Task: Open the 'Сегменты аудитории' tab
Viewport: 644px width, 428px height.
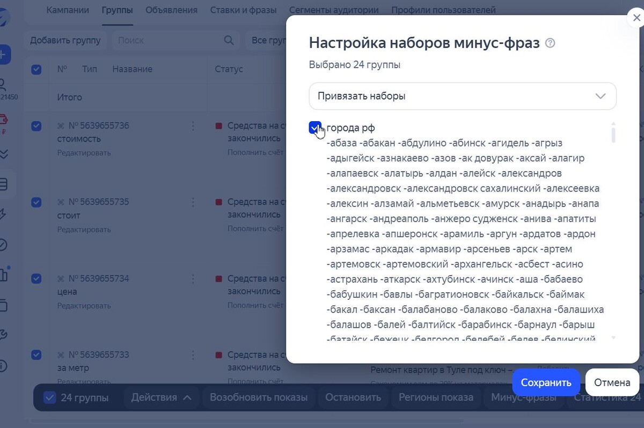Action: pyautogui.click(x=334, y=10)
